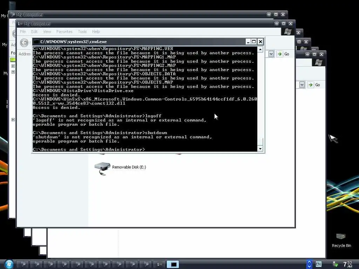359x269 pixels.
Task: Click MAPPING.VER path line in cmd
Action: tap(103, 49)
